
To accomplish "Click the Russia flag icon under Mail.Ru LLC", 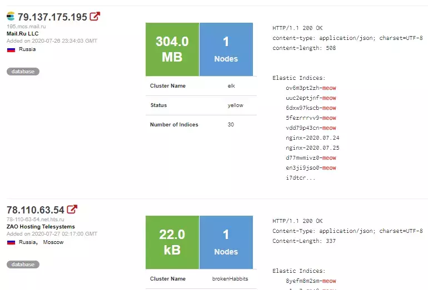I will point(11,49).
